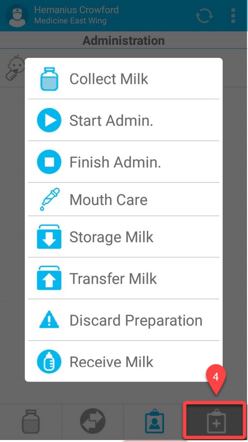Viewport: 248px width, 442px height.
Task: Tap the Receive Milk baby bottle icon
Action: tap(49, 361)
